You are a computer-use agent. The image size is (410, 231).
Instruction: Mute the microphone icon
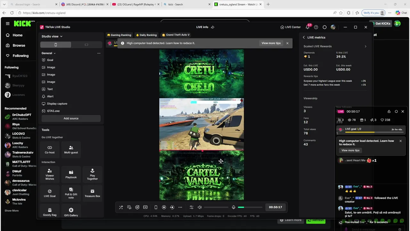click(234, 207)
